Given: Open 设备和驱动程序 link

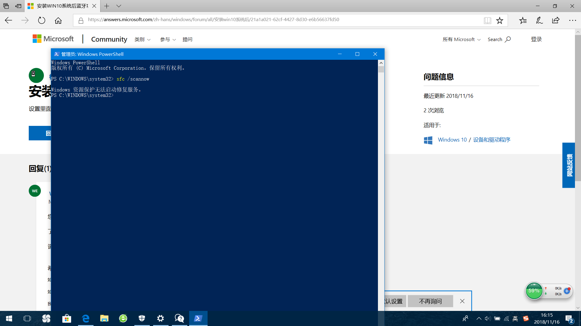Looking at the screenshot, I should point(492,140).
